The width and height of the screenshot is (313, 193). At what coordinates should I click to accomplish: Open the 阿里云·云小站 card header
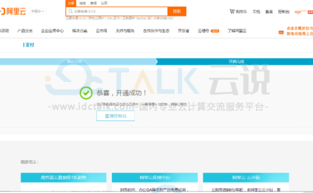click(x=246, y=177)
